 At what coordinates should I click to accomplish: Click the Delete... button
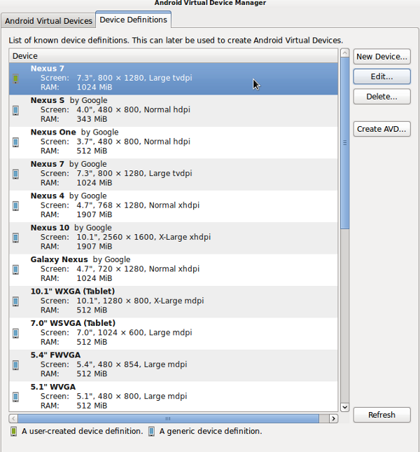(381, 97)
